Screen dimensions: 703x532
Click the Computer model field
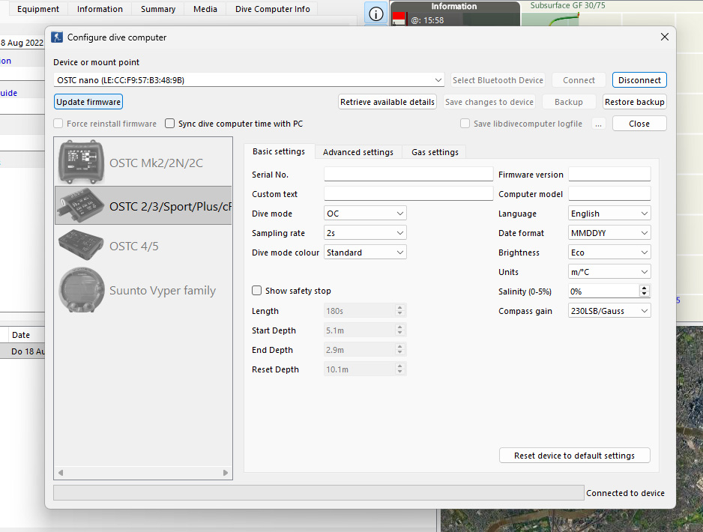[609, 193]
